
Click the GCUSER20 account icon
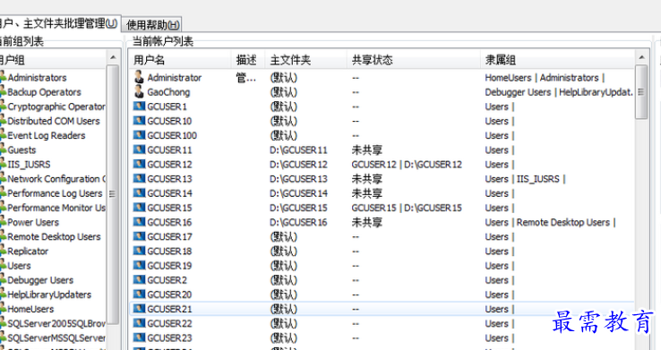point(139,294)
